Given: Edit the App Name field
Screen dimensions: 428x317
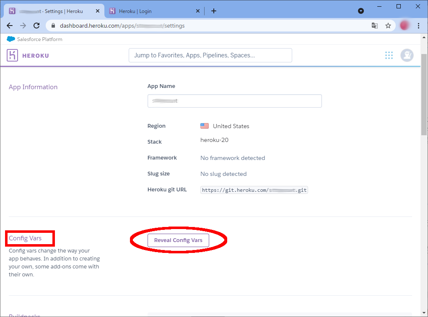Looking at the screenshot, I should (234, 101).
